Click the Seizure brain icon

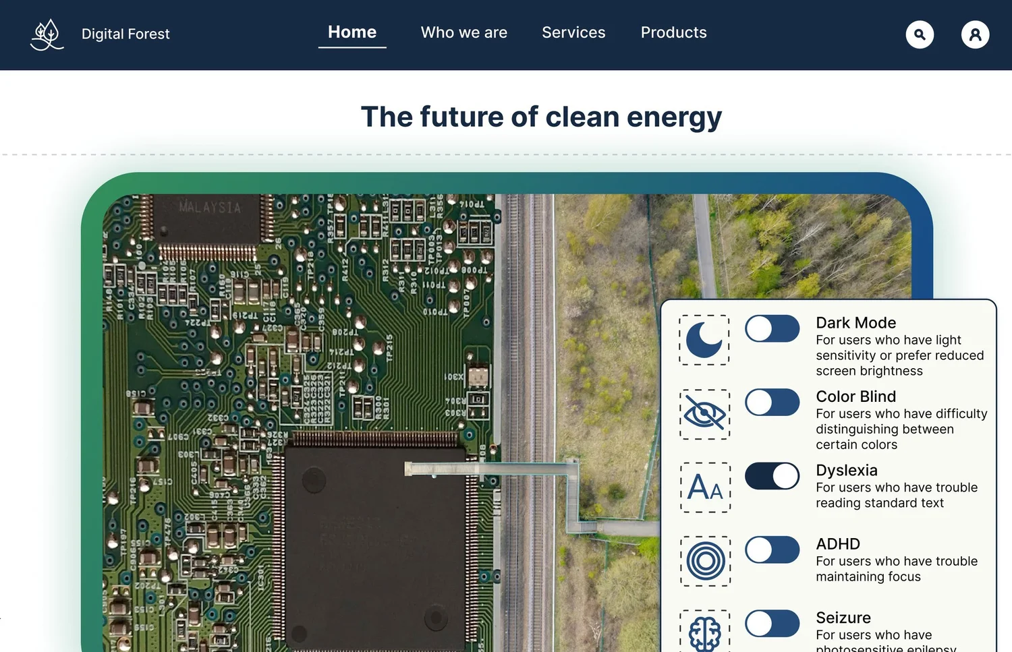tap(704, 632)
